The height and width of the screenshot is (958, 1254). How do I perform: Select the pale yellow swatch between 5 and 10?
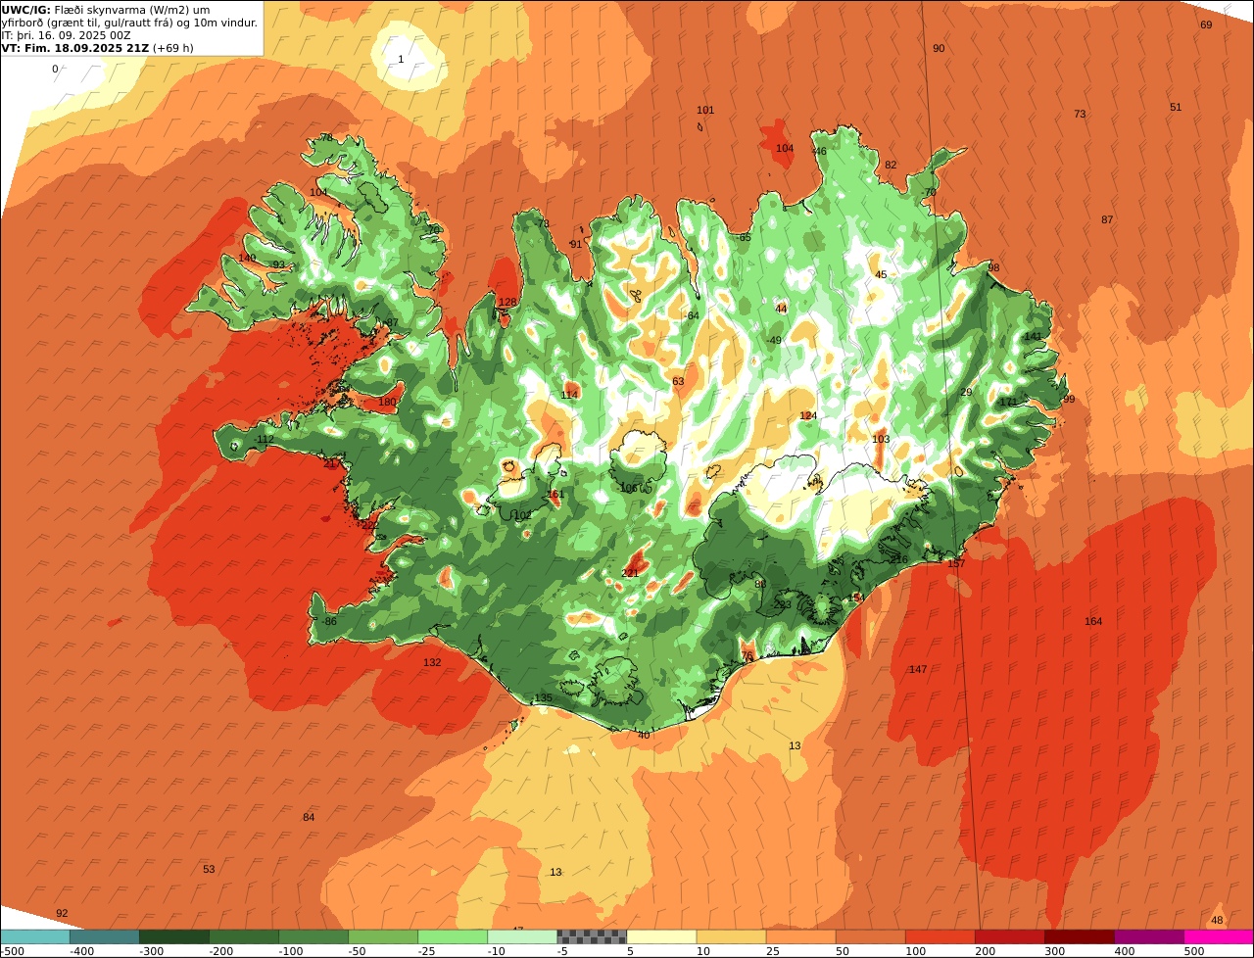click(x=661, y=936)
